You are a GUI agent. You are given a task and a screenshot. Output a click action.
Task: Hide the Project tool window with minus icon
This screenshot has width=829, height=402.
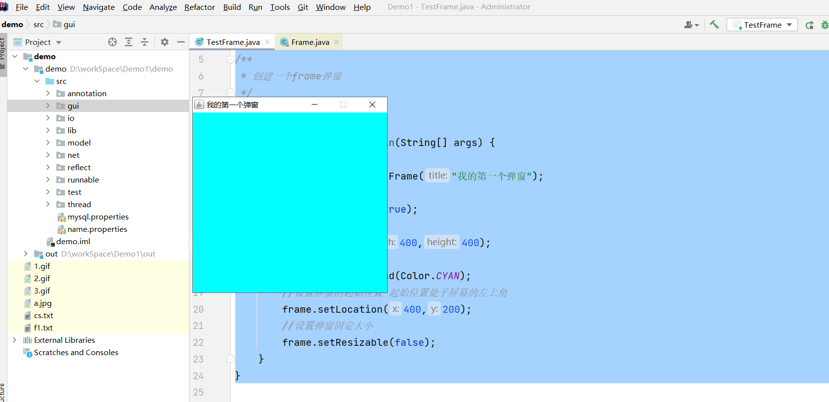point(181,42)
